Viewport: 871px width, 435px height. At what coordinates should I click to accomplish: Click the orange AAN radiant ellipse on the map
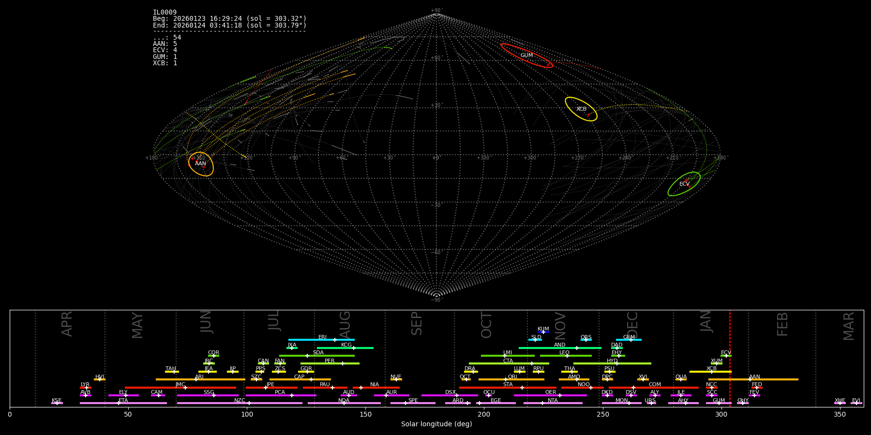[x=201, y=164]
